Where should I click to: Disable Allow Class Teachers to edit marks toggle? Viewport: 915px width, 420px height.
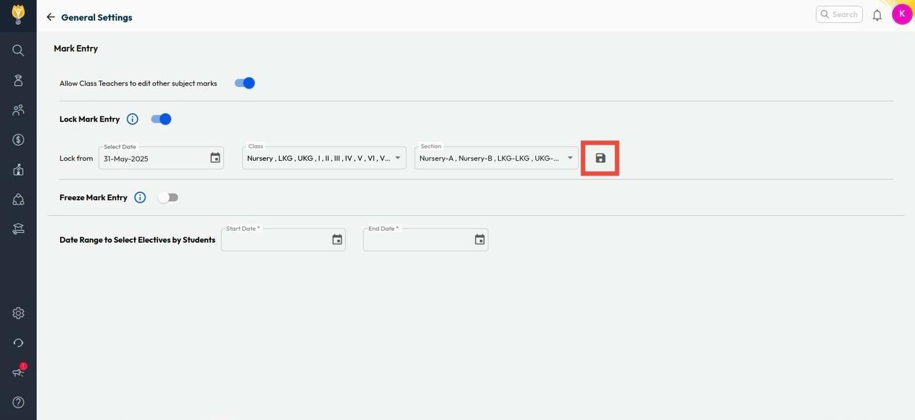244,84
